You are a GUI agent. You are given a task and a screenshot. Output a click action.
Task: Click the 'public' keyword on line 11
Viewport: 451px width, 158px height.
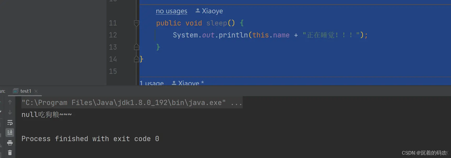coord(169,23)
